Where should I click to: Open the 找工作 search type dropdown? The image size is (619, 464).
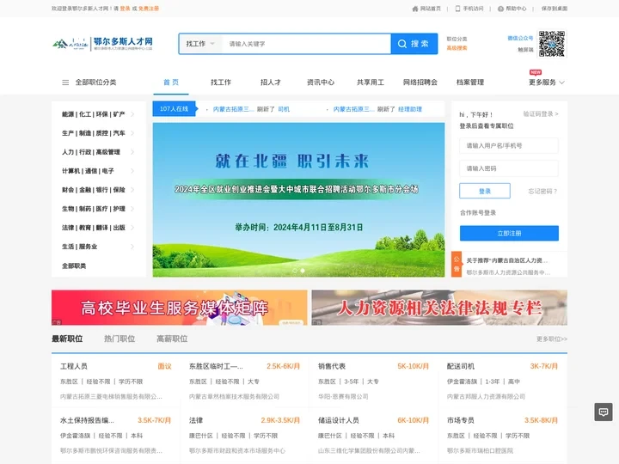[200, 44]
